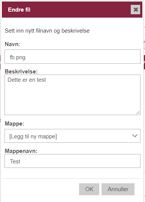Viewport: 145px width, 202px height.
Task: Click the Mappenavn input field
Action: click(73, 161)
